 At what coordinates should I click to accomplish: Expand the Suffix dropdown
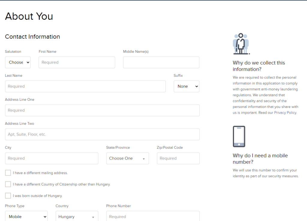tap(186, 86)
